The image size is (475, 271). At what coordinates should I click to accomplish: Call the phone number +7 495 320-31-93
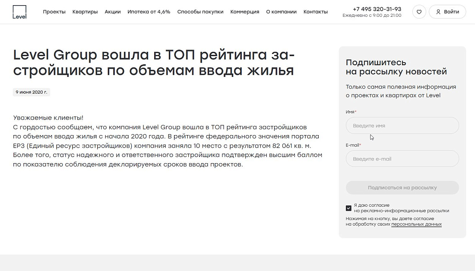pyautogui.click(x=377, y=9)
